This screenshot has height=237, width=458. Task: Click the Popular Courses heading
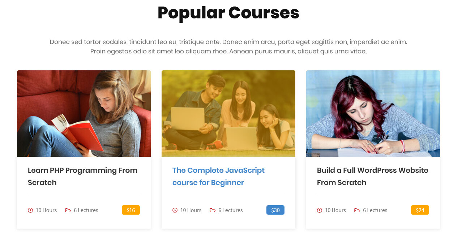point(228,13)
